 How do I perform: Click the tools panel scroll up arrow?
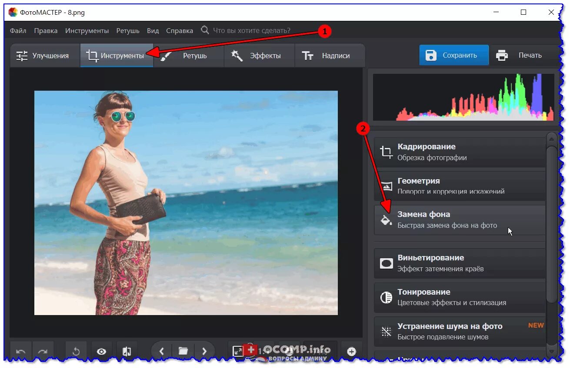pos(551,139)
